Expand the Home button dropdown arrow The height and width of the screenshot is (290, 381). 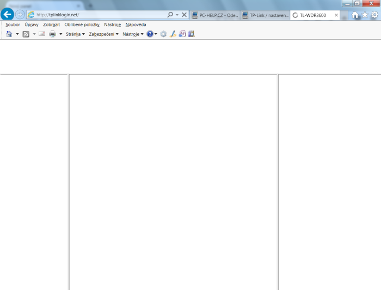pos(17,34)
